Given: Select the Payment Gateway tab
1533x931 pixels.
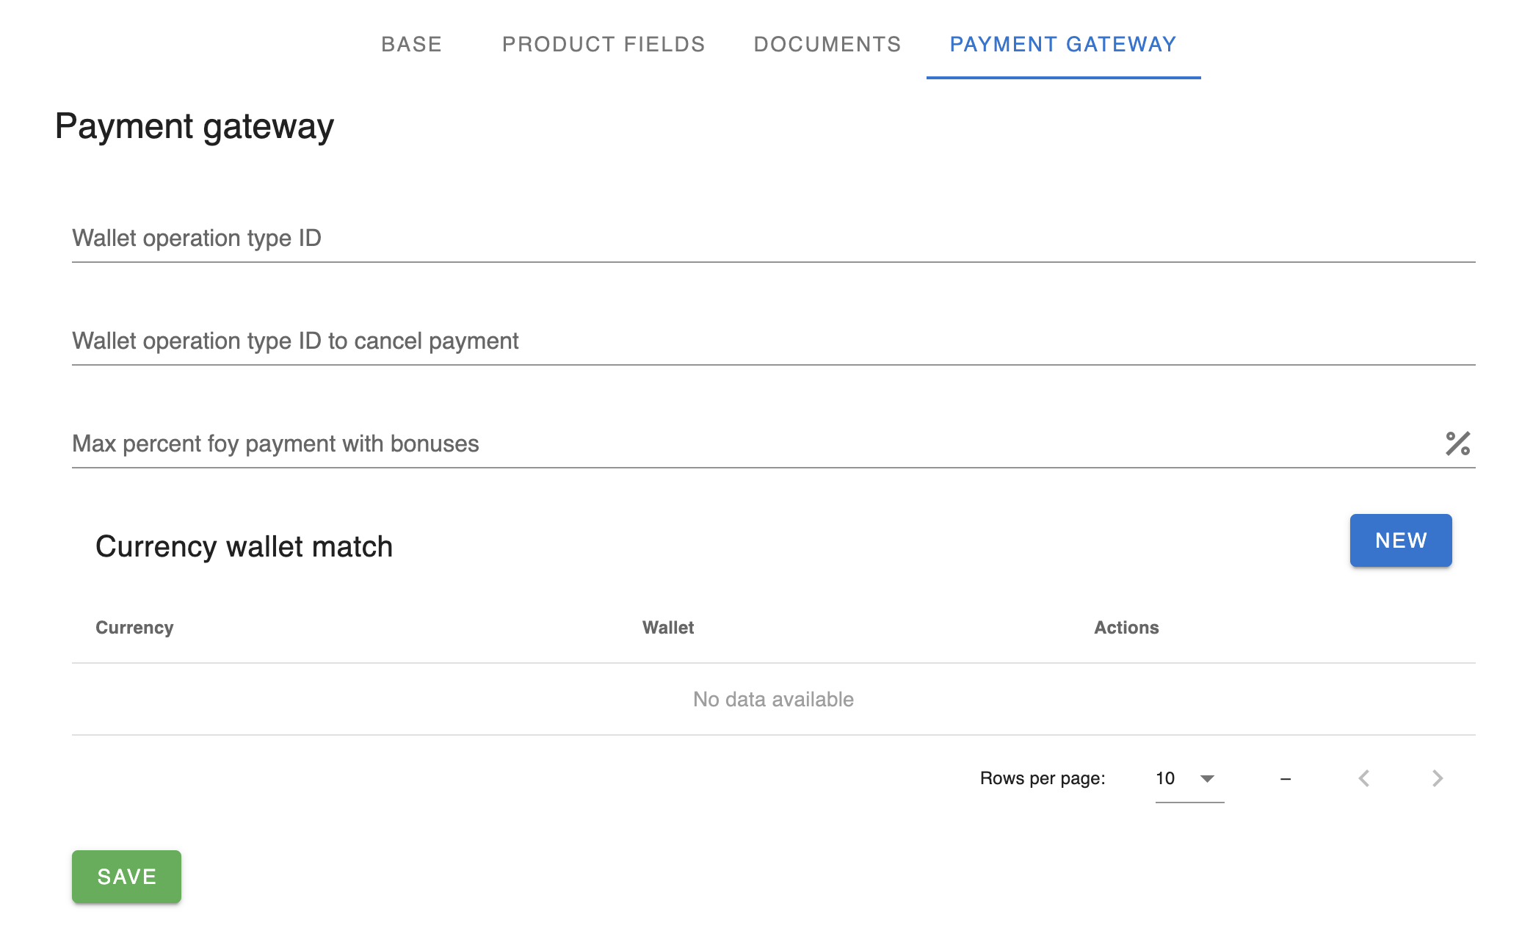Looking at the screenshot, I should 1063,44.
